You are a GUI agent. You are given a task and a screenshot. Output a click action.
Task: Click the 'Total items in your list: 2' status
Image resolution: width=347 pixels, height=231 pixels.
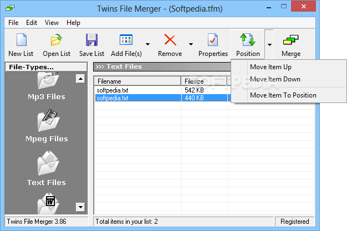coord(183,221)
